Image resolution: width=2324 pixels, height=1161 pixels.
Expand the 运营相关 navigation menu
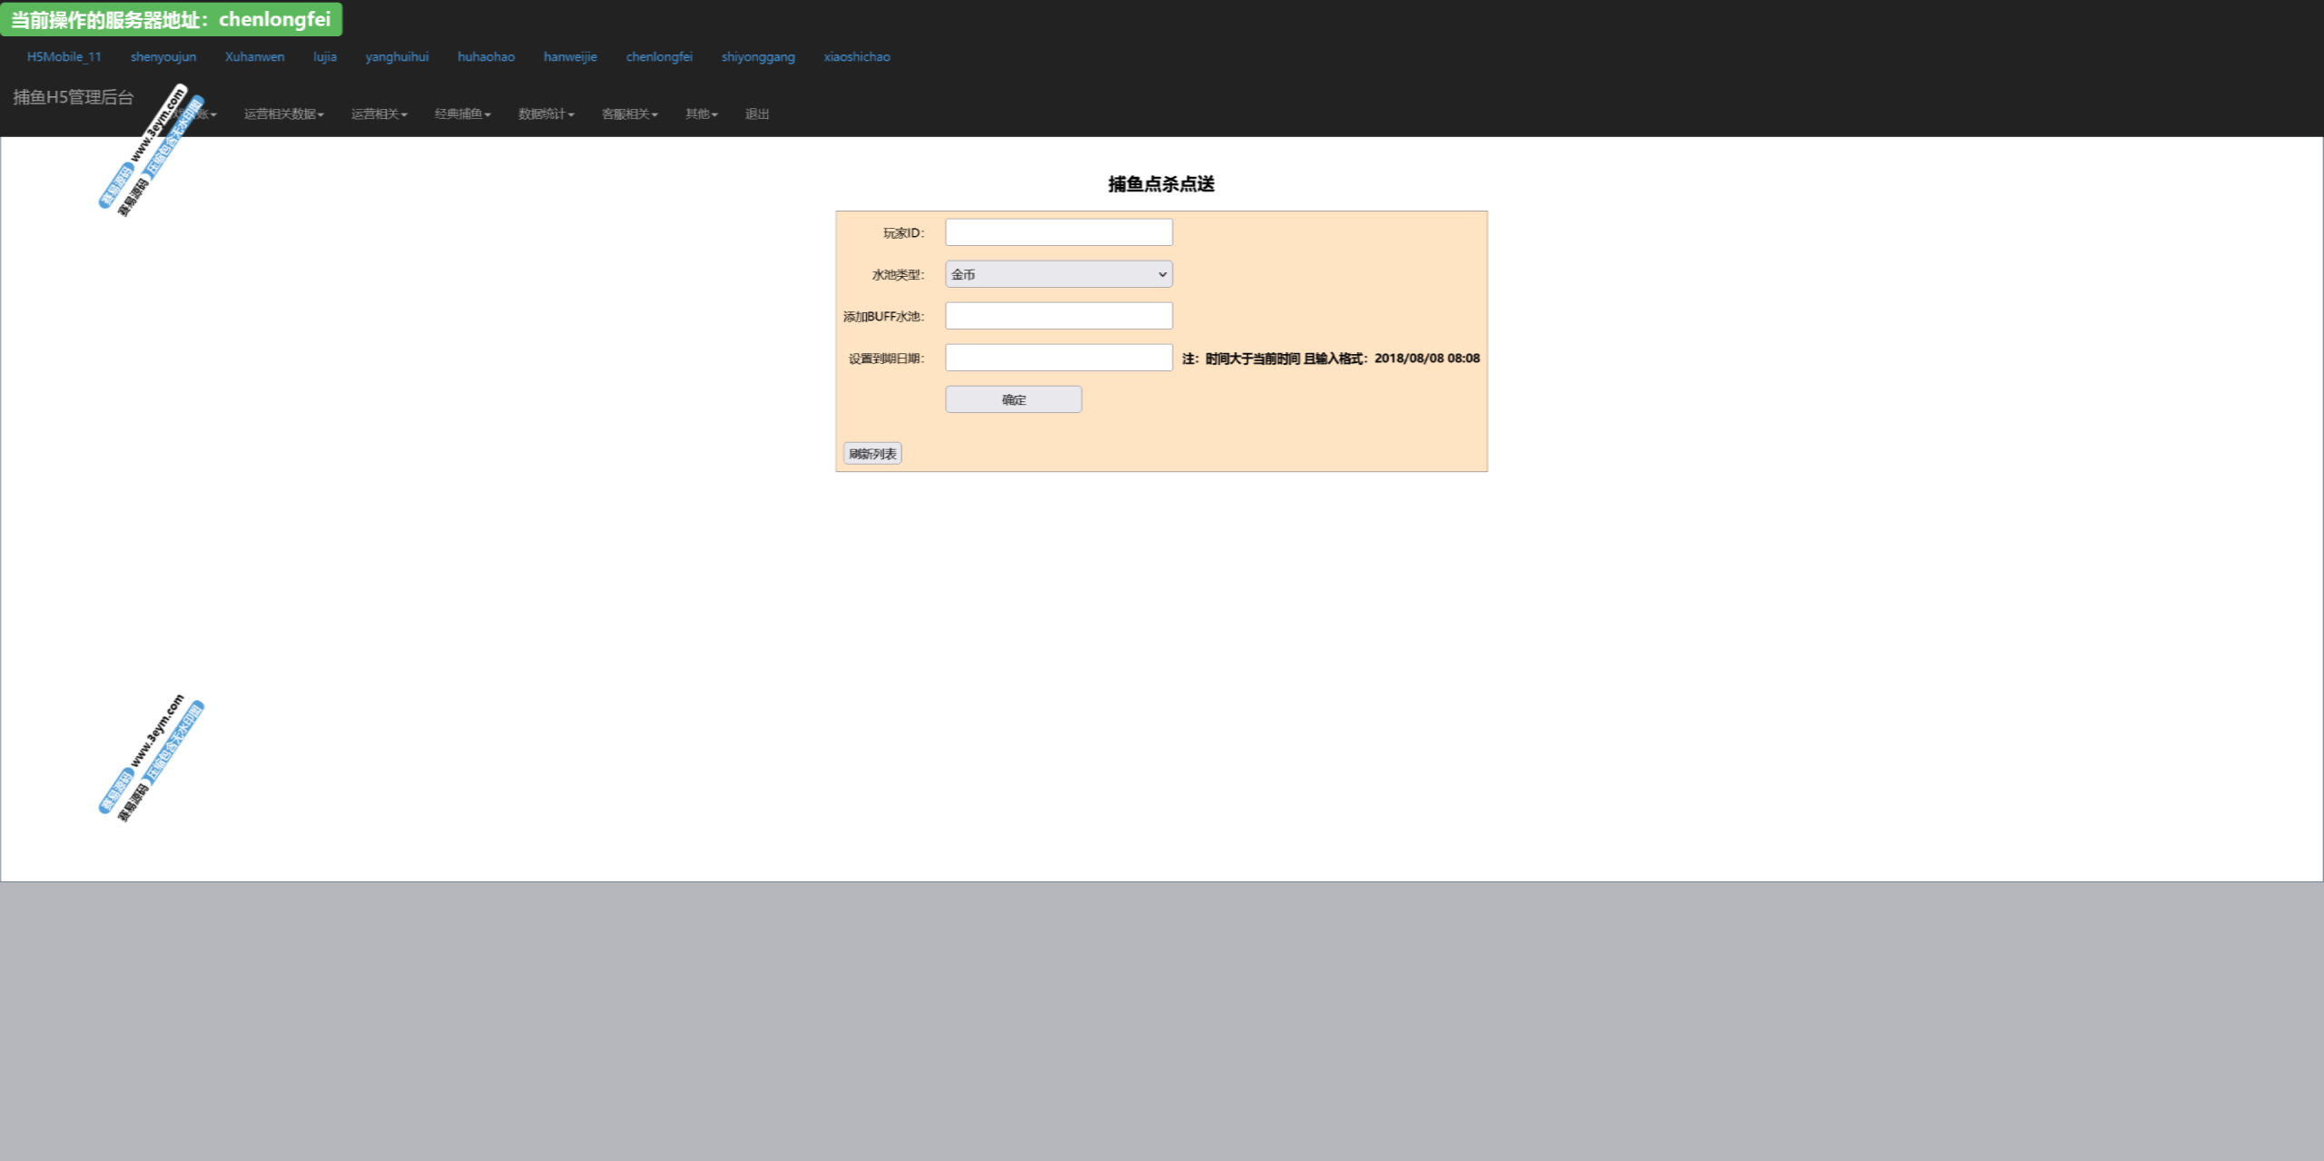tap(379, 114)
